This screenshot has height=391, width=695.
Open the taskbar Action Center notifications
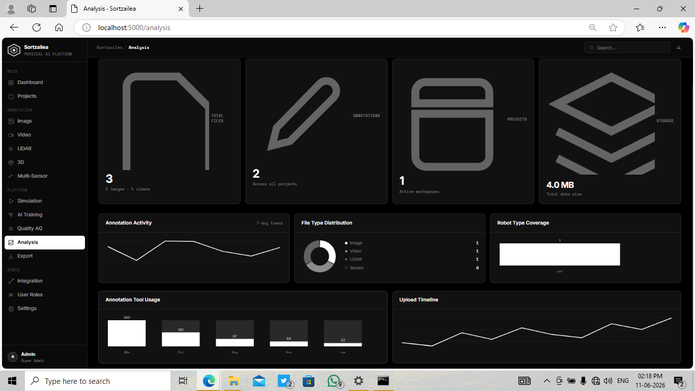coord(679,381)
